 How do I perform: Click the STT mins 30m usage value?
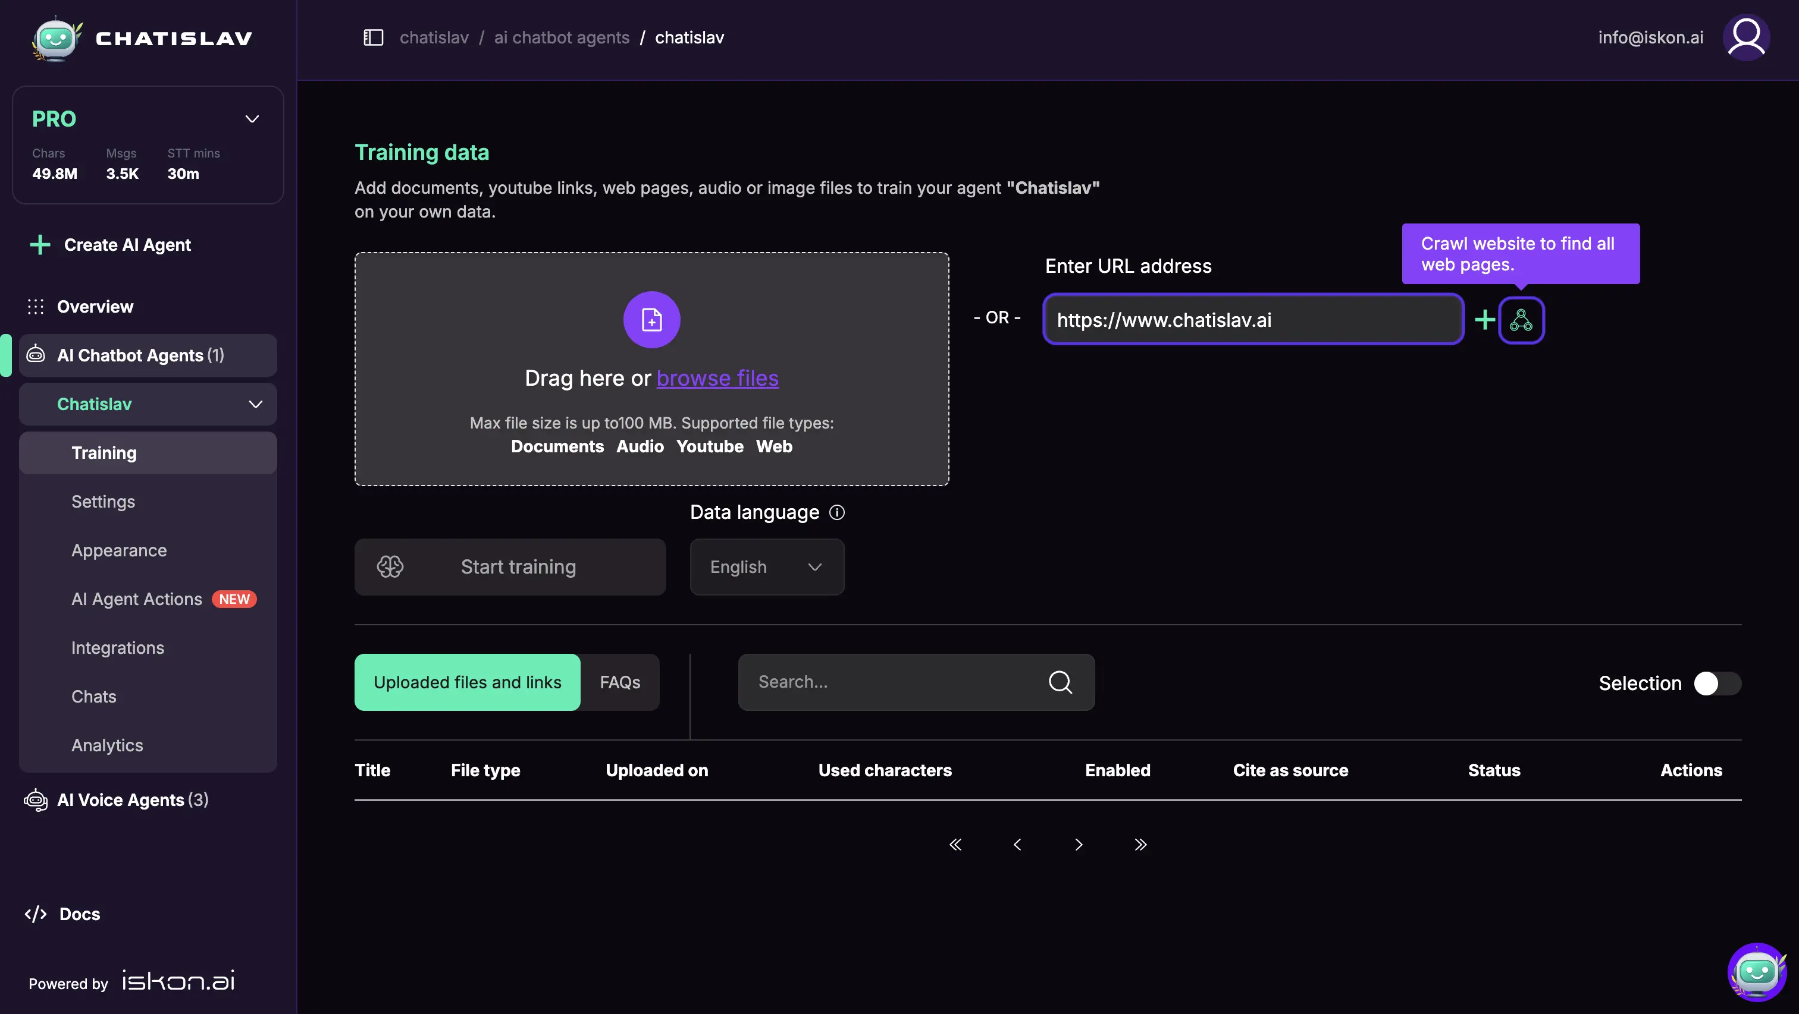tap(183, 174)
